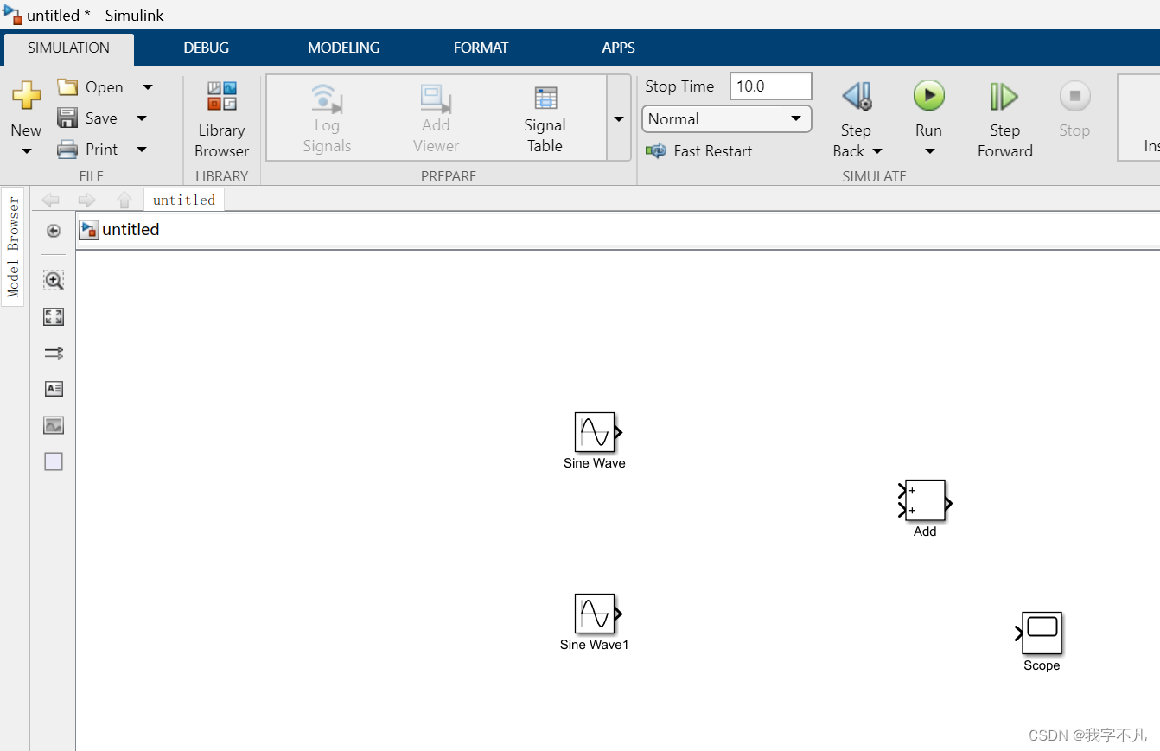This screenshot has height=751, width=1160.
Task: Open the Run dropdown arrow
Action: pos(929,151)
